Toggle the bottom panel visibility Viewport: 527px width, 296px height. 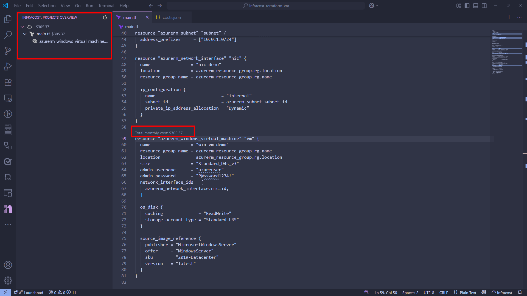[x=476, y=6]
